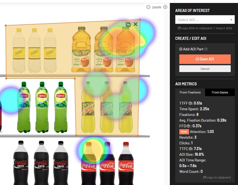This screenshot has width=238, height=185.
Task: Duplicate the AOI using the copy icon
Action: click(128, 24)
